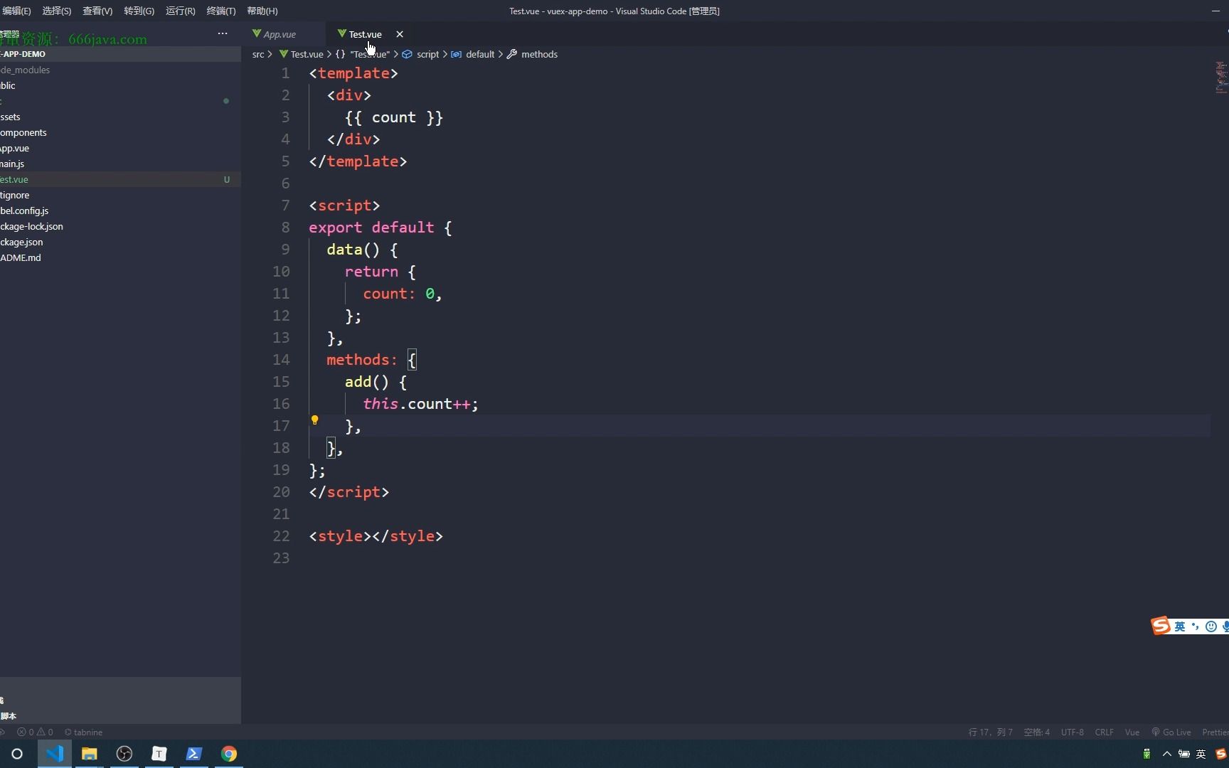Click the Sogou input method S logo
This screenshot has width=1229, height=768.
click(x=1161, y=625)
